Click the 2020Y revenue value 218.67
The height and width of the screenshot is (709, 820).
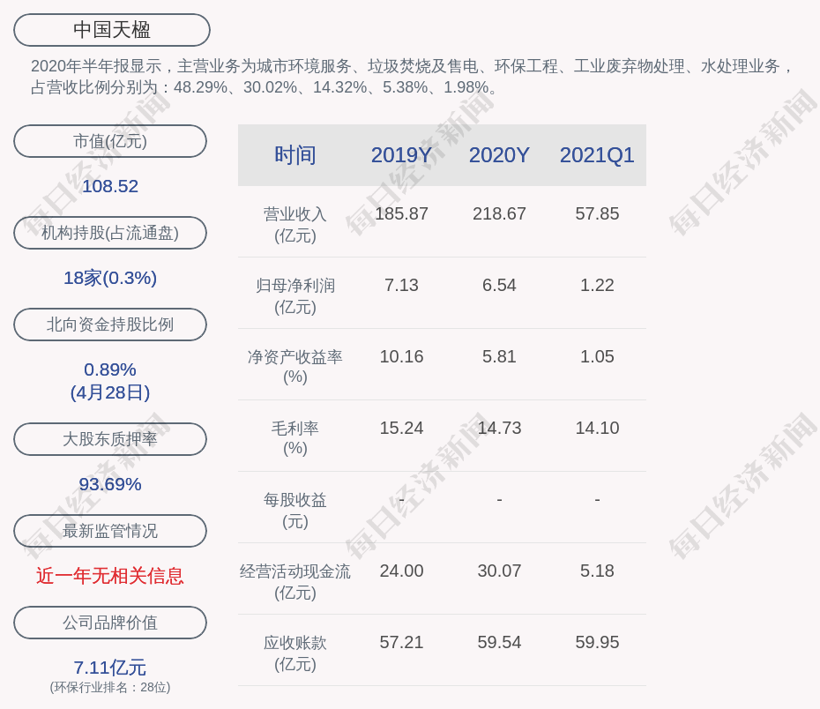tap(499, 213)
